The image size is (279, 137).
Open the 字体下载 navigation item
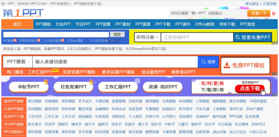(227, 24)
